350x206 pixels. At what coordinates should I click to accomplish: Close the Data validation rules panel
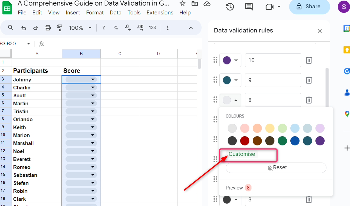319,31
